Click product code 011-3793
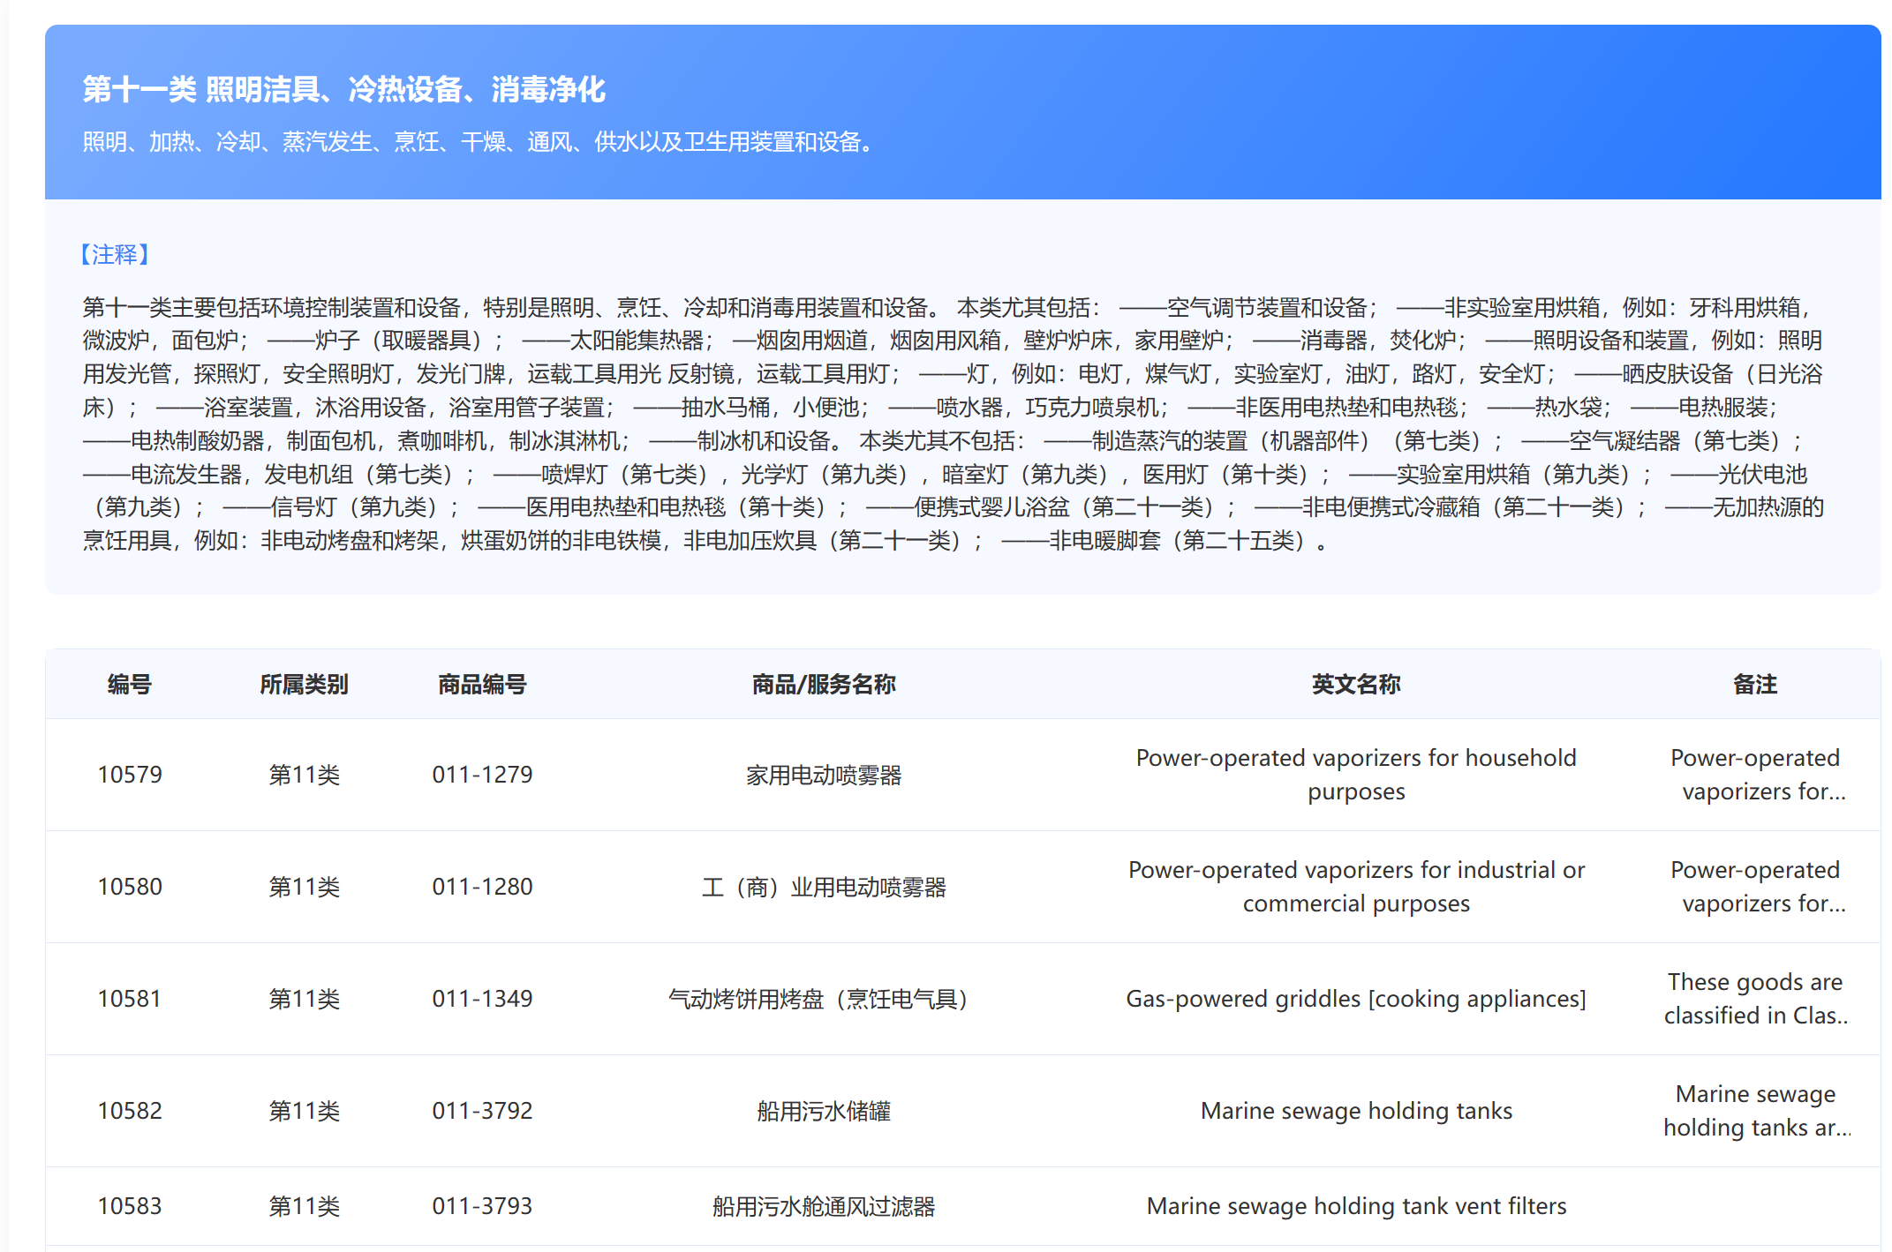The image size is (1892, 1252). (x=482, y=1206)
